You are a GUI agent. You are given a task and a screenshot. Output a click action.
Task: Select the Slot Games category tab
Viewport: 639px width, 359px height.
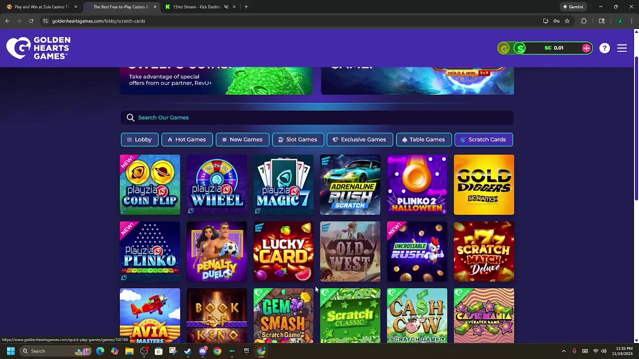tap(298, 140)
